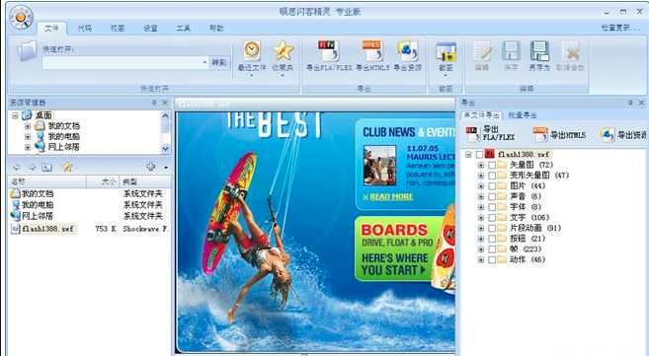Click the 截图 screenshot camera icon
The width and height of the screenshot is (649, 356).
[x=446, y=52]
